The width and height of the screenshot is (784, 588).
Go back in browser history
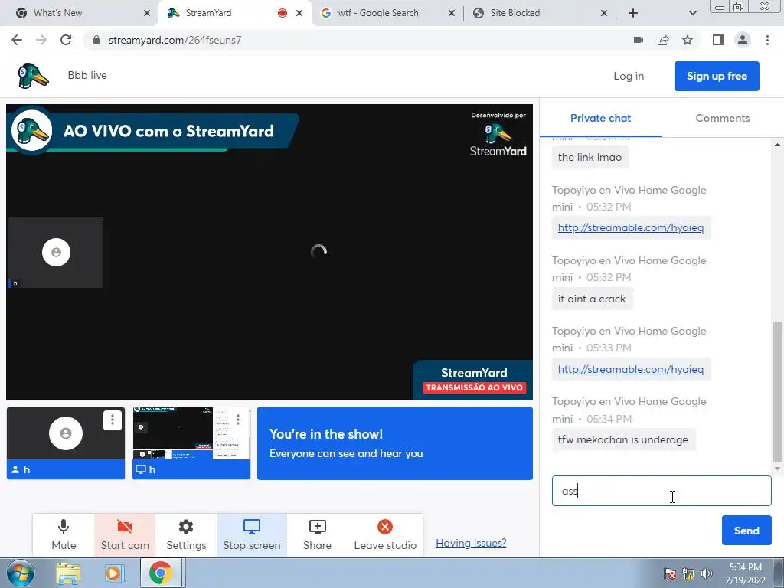pos(17,40)
